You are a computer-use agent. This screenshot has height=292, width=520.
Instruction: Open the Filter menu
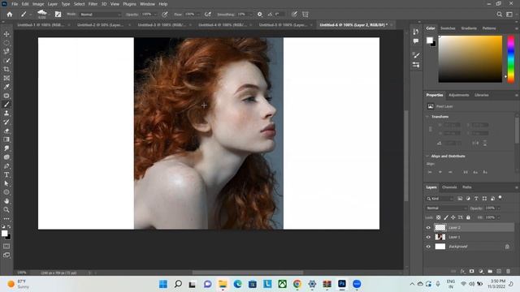point(93,4)
